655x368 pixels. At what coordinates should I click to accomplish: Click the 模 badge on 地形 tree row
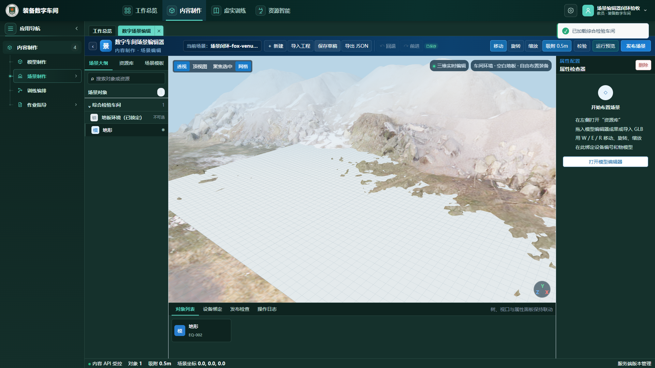click(95, 130)
